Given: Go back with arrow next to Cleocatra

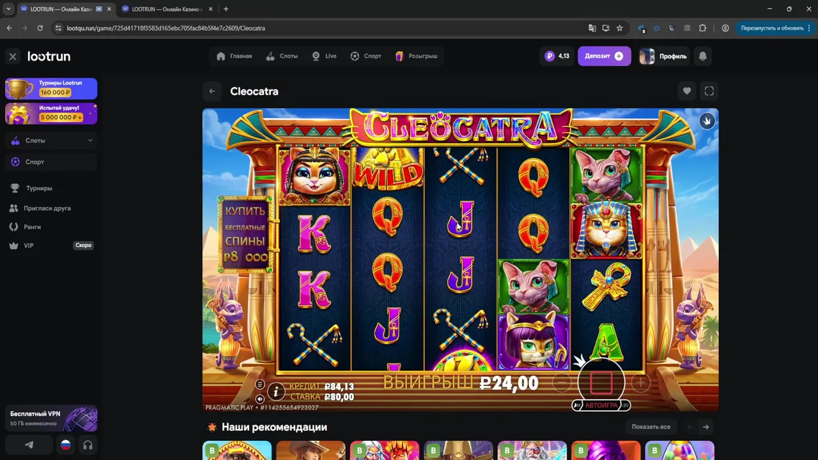Looking at the screenshot, I should click(212, 91).
